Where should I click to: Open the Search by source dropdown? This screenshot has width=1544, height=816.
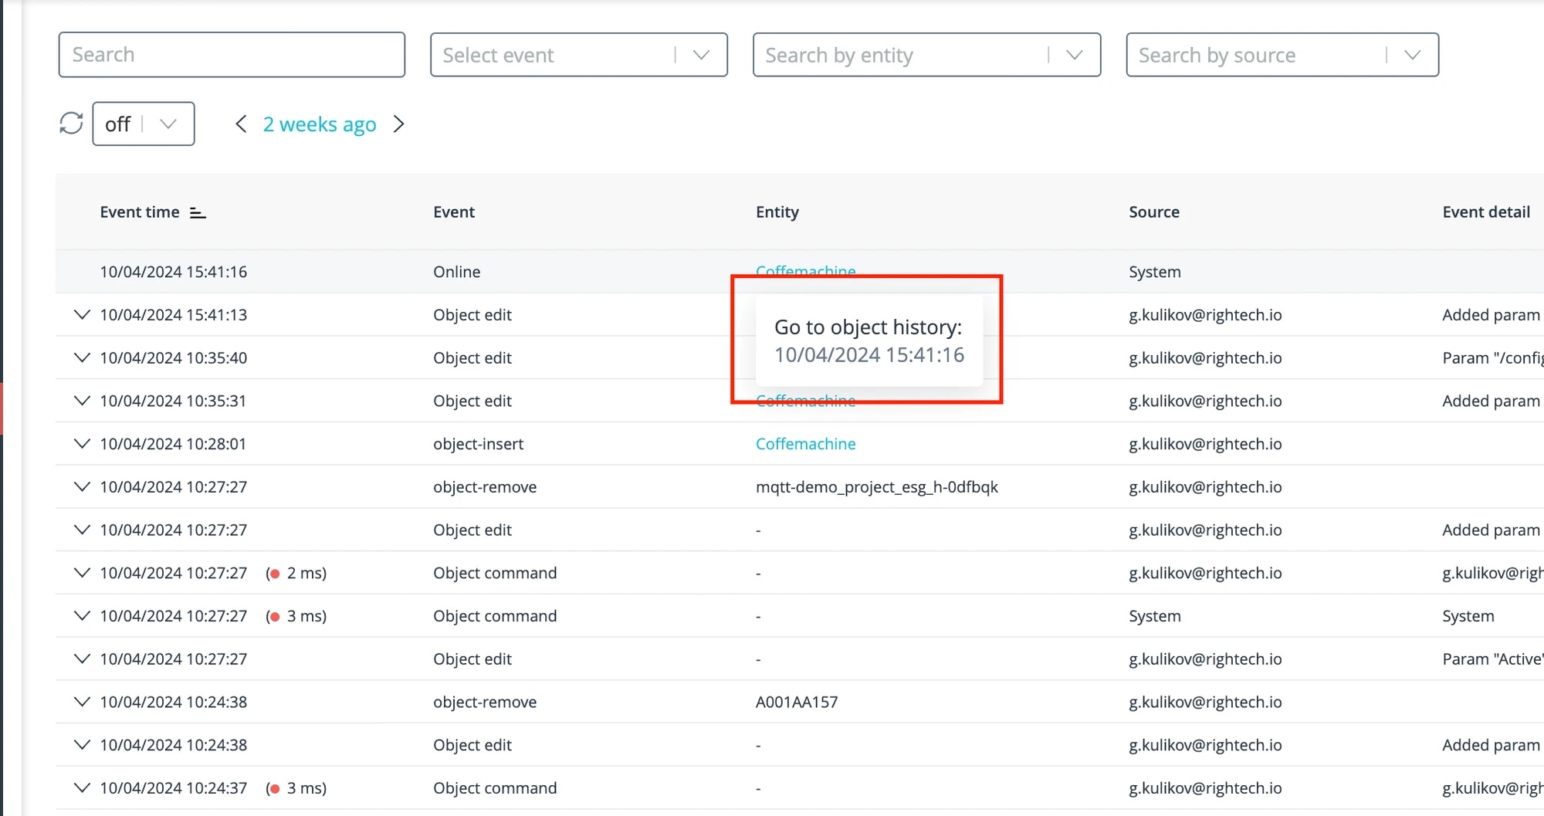pos(1282,55)
